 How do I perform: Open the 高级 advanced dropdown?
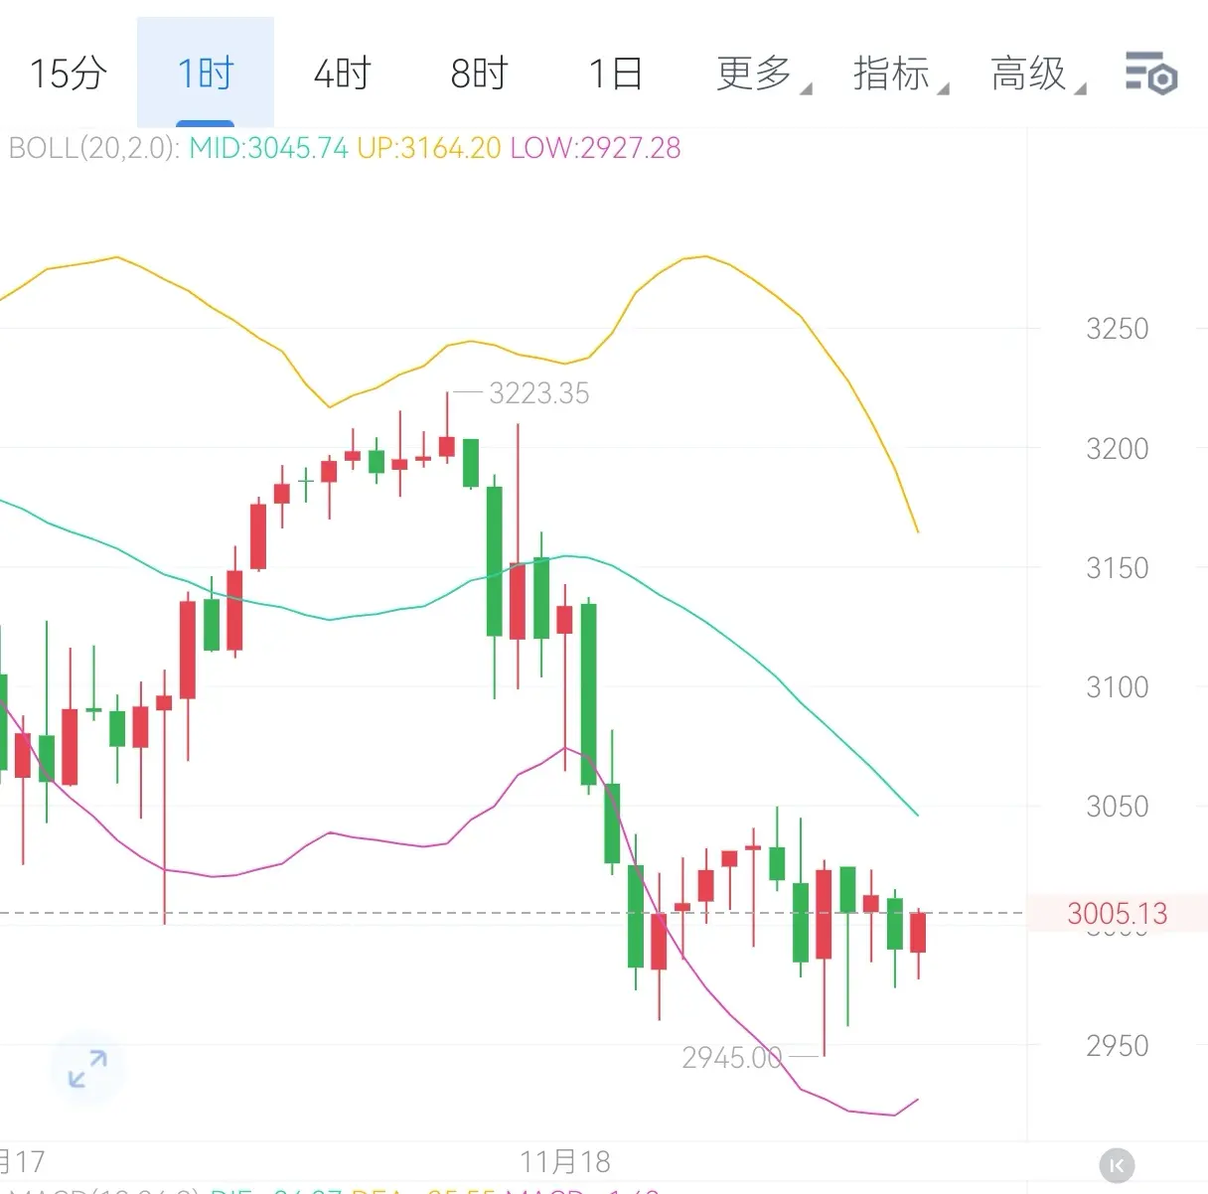(1031, 74)
